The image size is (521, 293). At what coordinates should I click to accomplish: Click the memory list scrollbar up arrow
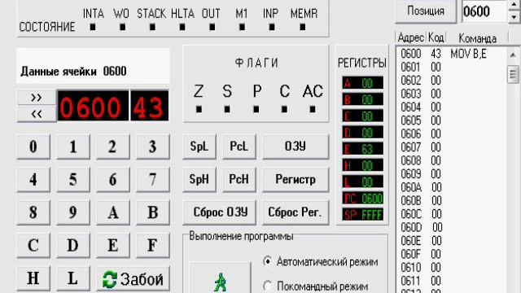513,55
